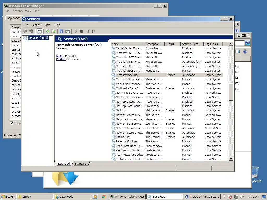This screenshot has height=200, width=267.
Task: Click the volume speaker tray icon
Action: (x=242, y=197)
